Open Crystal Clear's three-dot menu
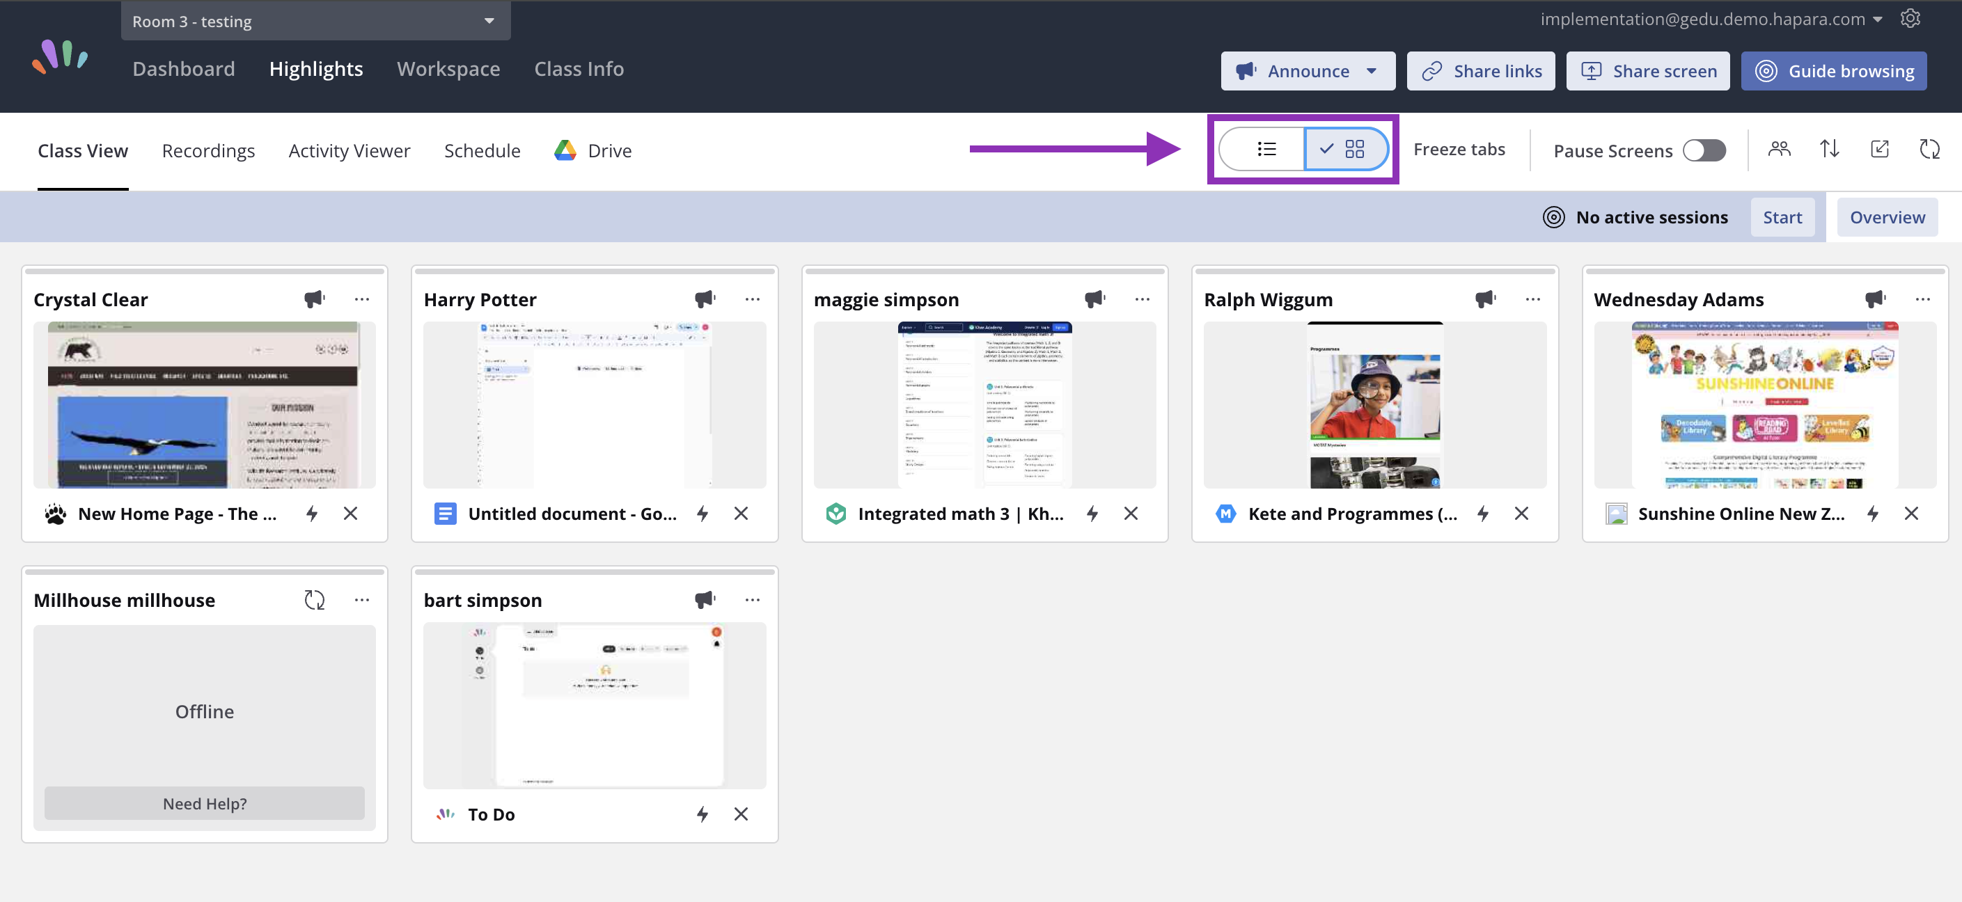This screenshot has height=902, width=1962. point(362,299)
